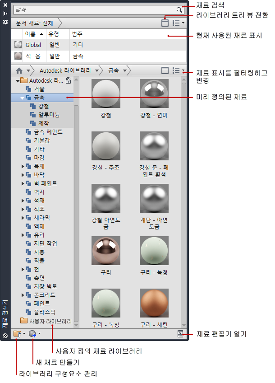
Task: Select the 강철 아연도금 material thumbnail
Action: pyautogui.click(x=106, y=198)
